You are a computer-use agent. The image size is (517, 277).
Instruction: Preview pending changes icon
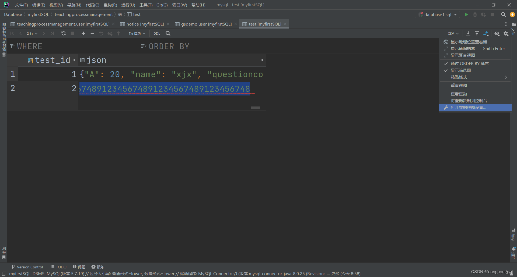[x=110, y=33]
